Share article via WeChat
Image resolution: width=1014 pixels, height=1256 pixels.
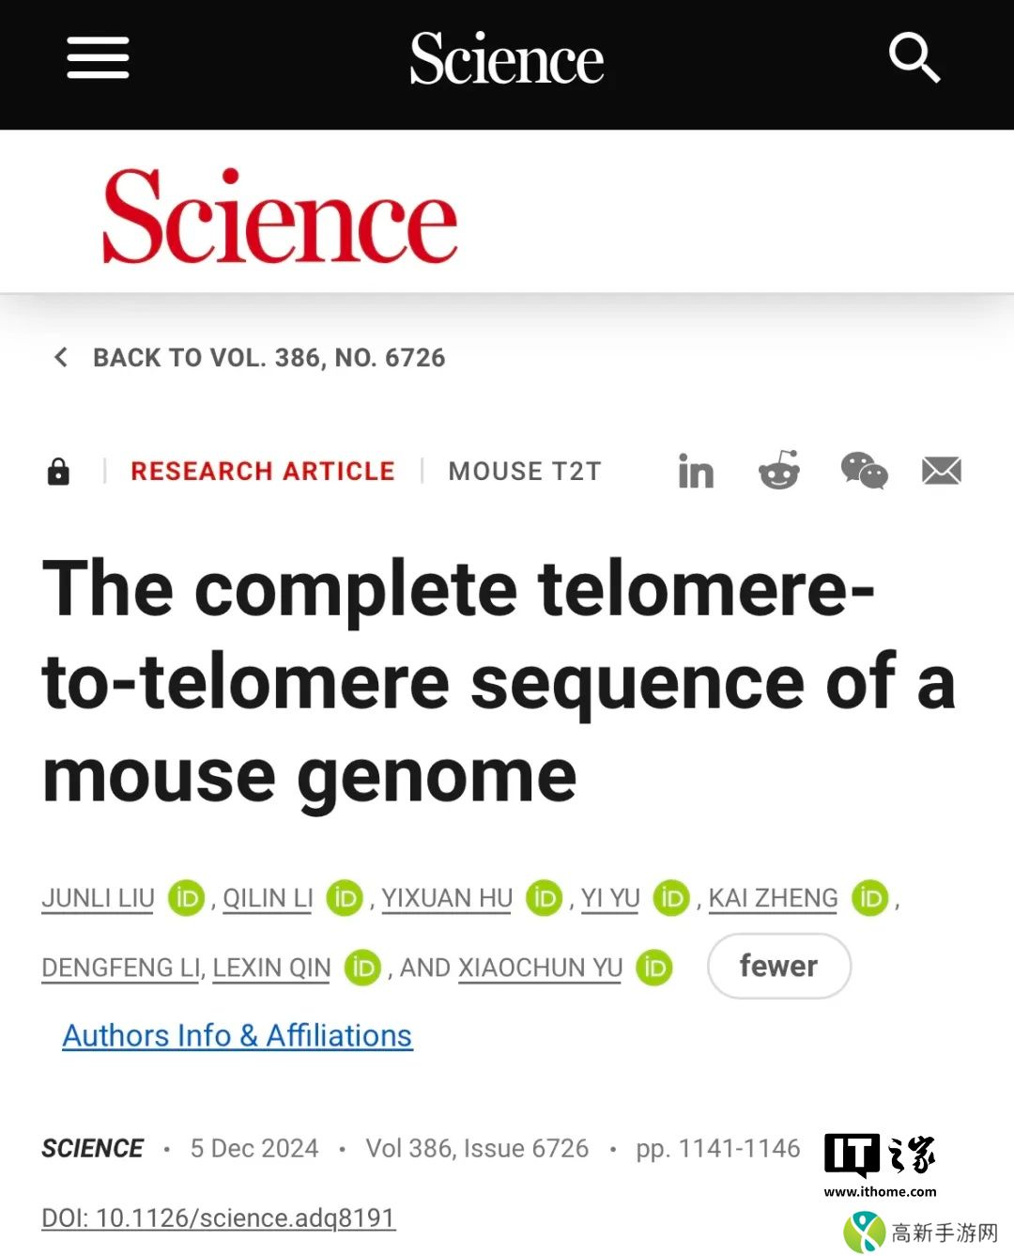pos(864,471)
